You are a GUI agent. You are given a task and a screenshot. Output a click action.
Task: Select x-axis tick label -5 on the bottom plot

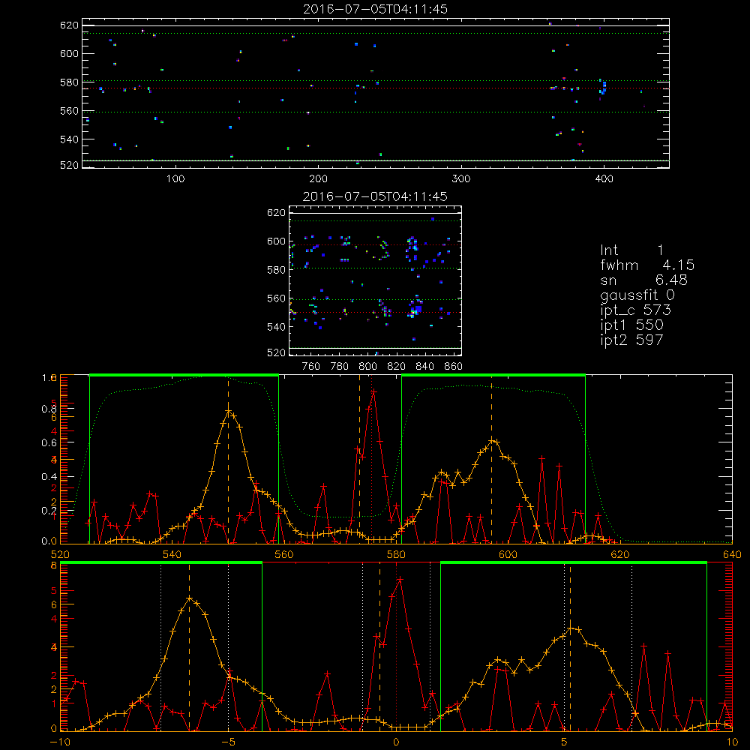click(x=228, y=742)
